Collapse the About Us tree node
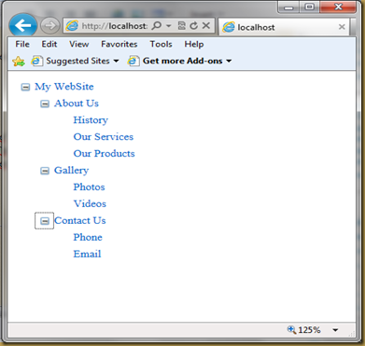This screenshot has width=365, height=346. pyautogui.click(x=45, y=104)
